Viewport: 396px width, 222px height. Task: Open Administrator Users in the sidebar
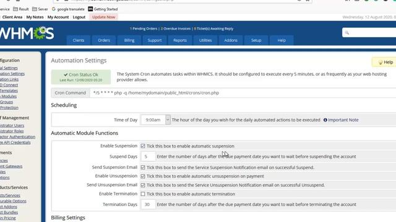pos(12,125)
